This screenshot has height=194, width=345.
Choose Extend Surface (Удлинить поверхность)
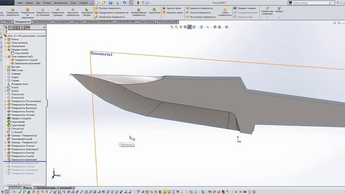(199, 8)
